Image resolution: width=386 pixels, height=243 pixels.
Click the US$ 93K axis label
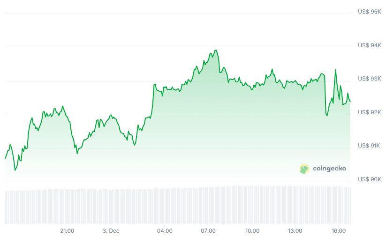(369, 79)
